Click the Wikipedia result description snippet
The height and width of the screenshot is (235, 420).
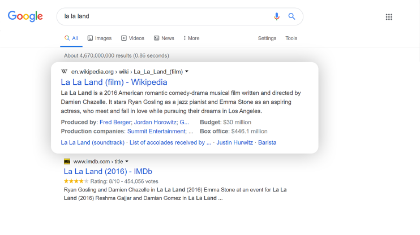click(181, 102)
